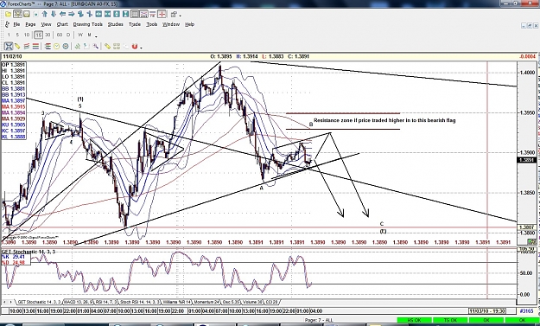
Task: Click the 11/02/10 date label
Action: [x=13, y=56]
